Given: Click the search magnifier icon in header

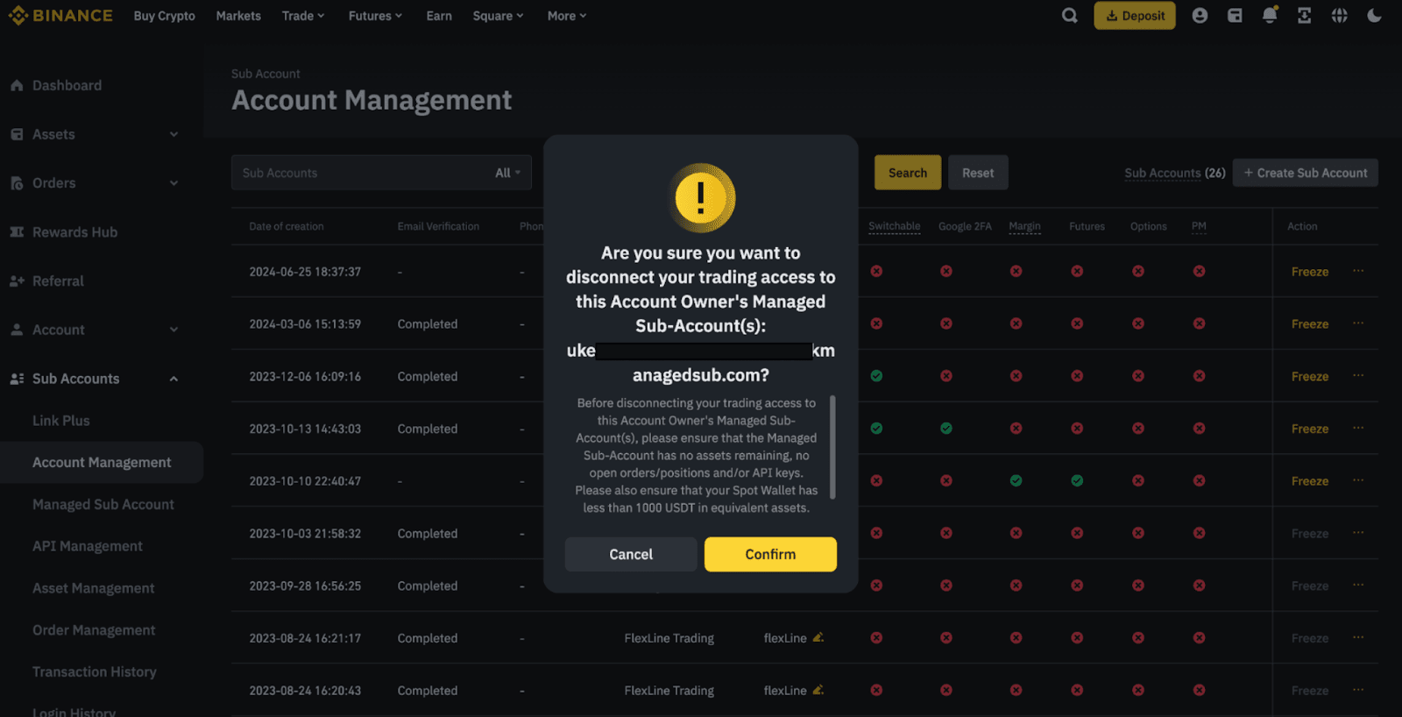Looking at the screenshot, I should tap(1069, 16).
